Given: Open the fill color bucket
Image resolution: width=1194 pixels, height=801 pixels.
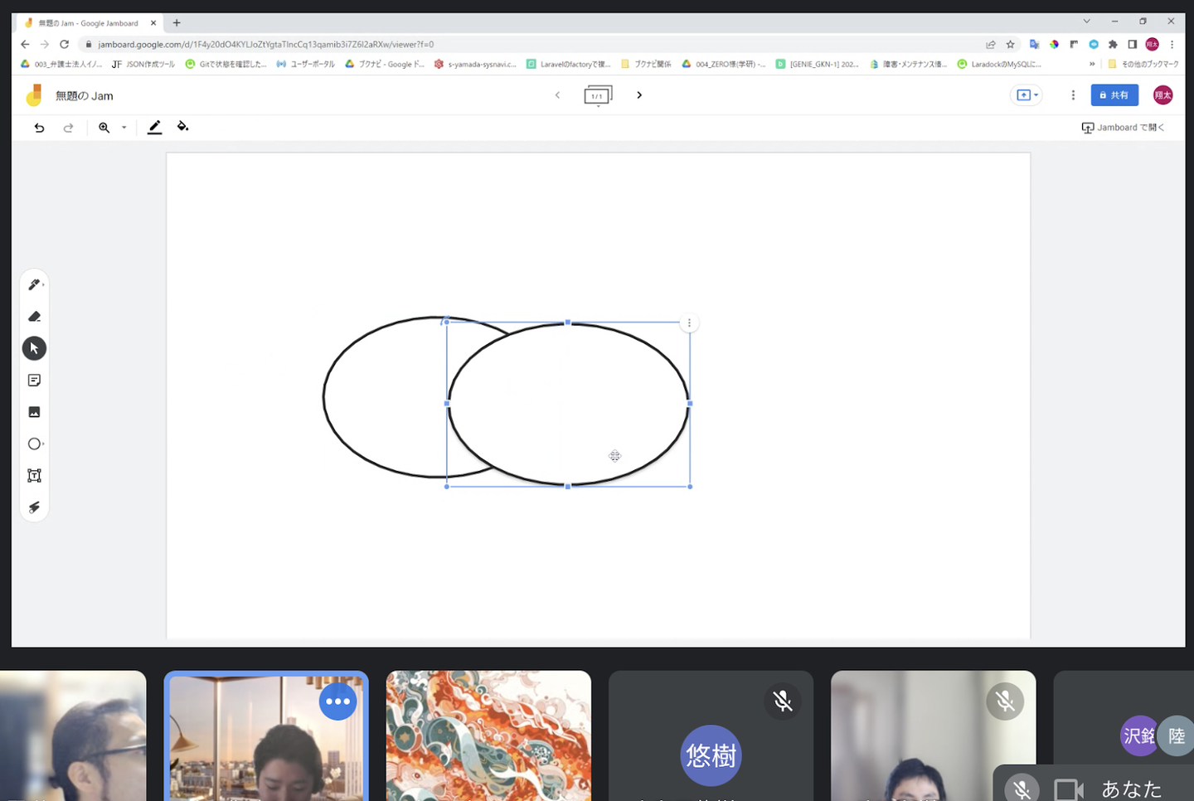Looking at the screenshot, I should [x=183, y=127].
